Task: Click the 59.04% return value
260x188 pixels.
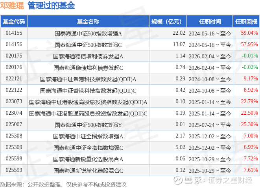Action: click(x=249, y=33)
